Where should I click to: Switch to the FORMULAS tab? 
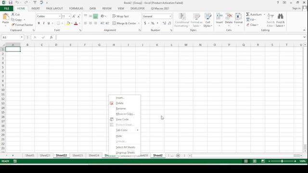76,9
